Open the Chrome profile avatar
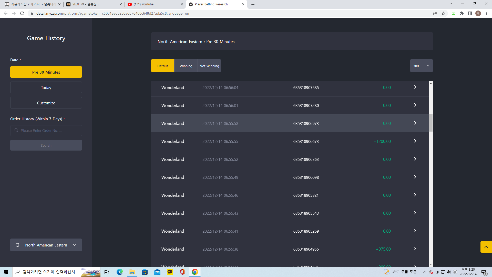Viewport: 492px width, 277px height. 478,13
